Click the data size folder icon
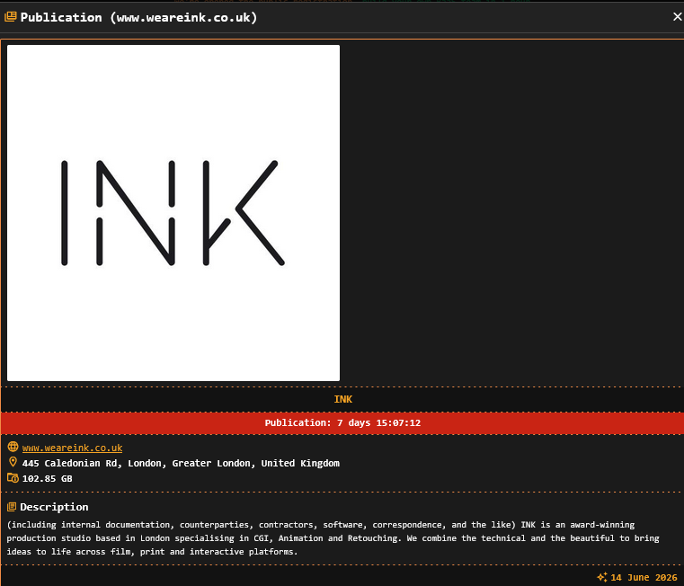This screenshot has width=684, height=586. (13, 478)
